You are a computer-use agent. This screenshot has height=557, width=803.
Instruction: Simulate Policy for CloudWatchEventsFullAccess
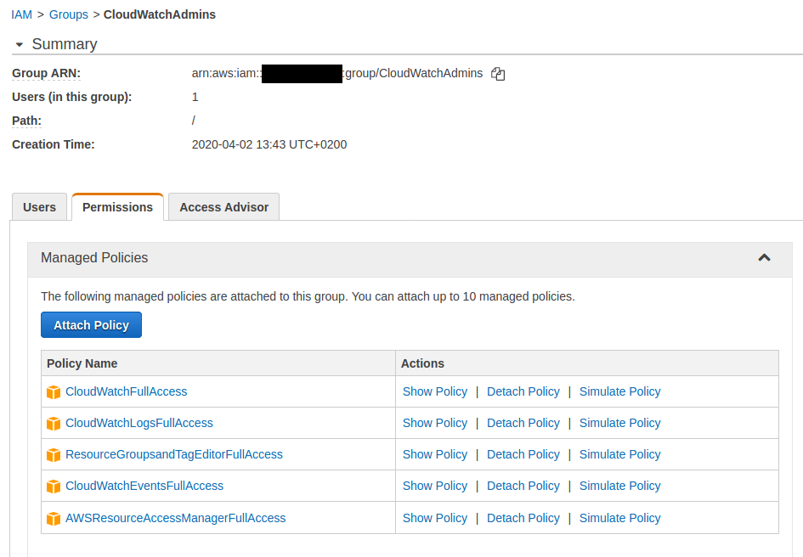(x=619, y=486)
